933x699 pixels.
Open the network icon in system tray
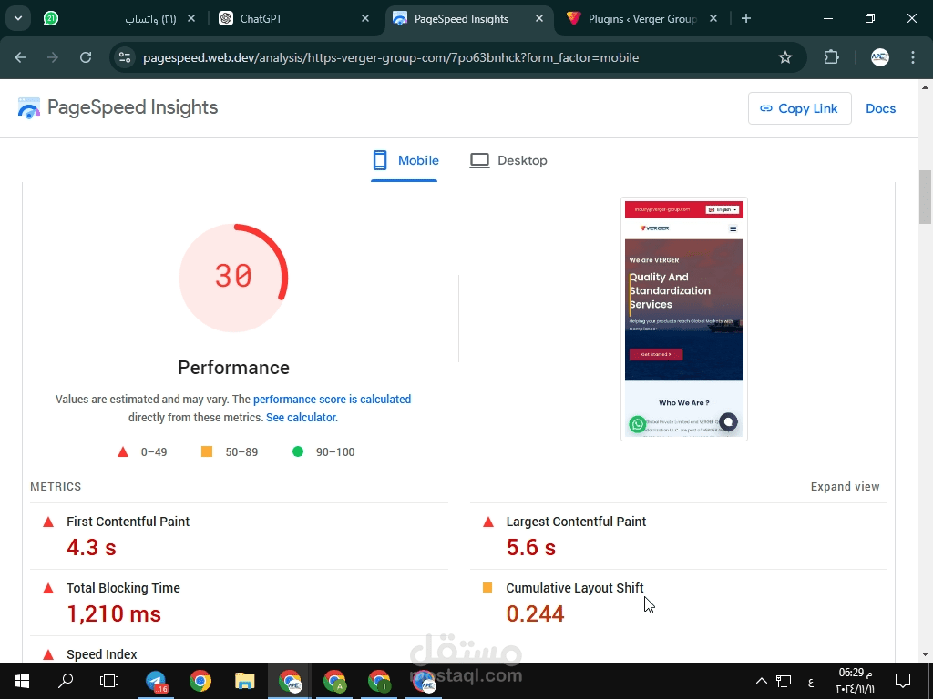(x=784, y=681)
